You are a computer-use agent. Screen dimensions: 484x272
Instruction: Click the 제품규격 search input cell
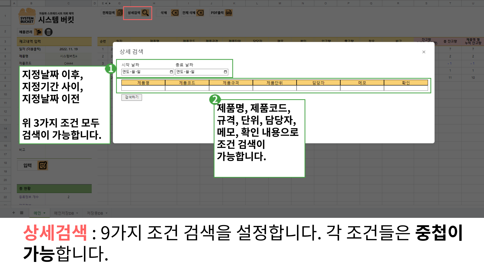231,88
